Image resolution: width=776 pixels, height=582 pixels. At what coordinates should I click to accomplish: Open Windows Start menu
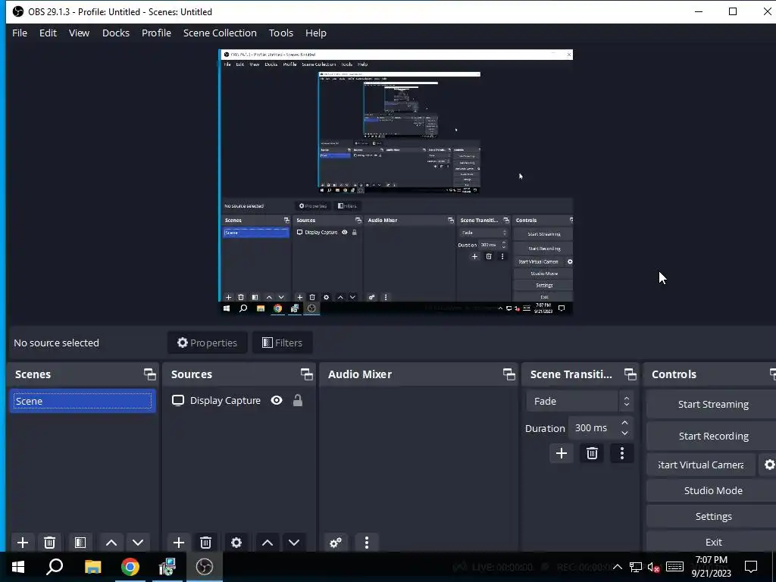18,567
